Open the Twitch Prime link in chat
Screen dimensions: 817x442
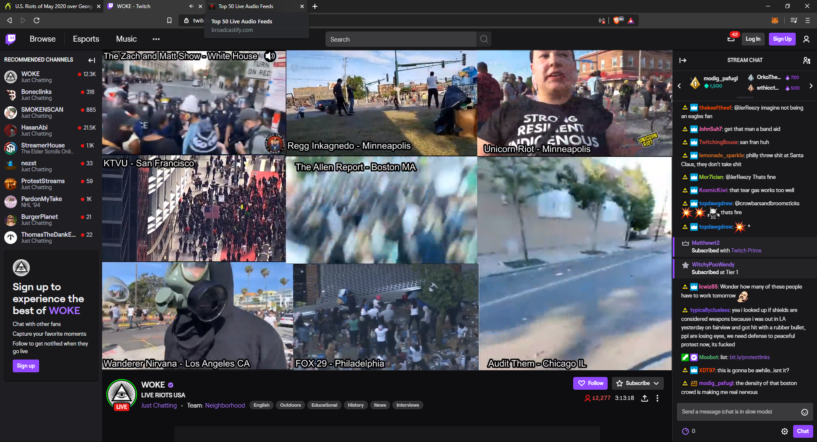coord(746,251)
